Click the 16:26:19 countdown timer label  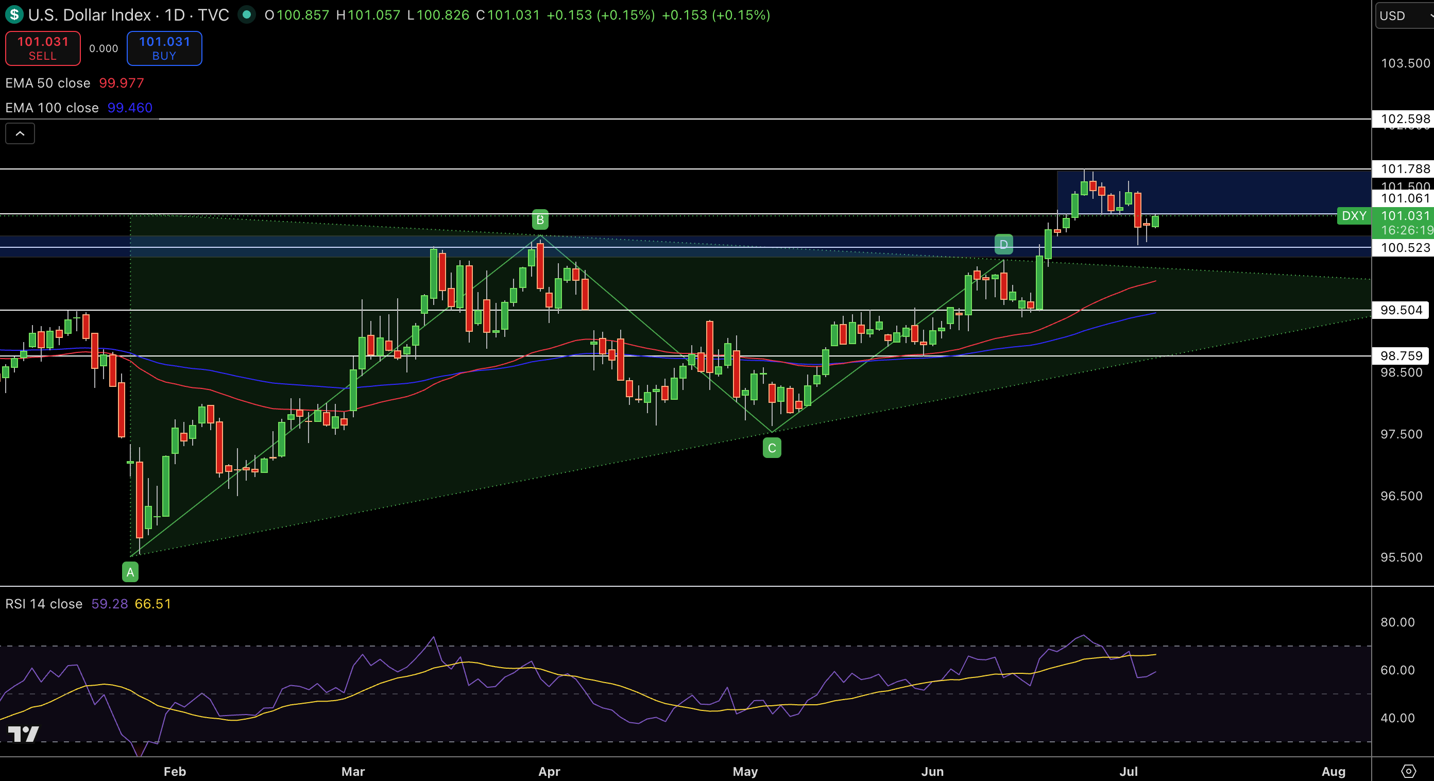[x=1407, y=230]
